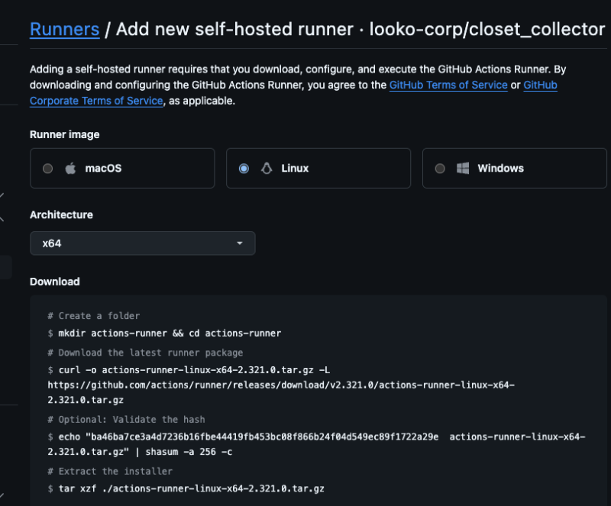
Task: Click the Windows runner image label
Action: 500,169
